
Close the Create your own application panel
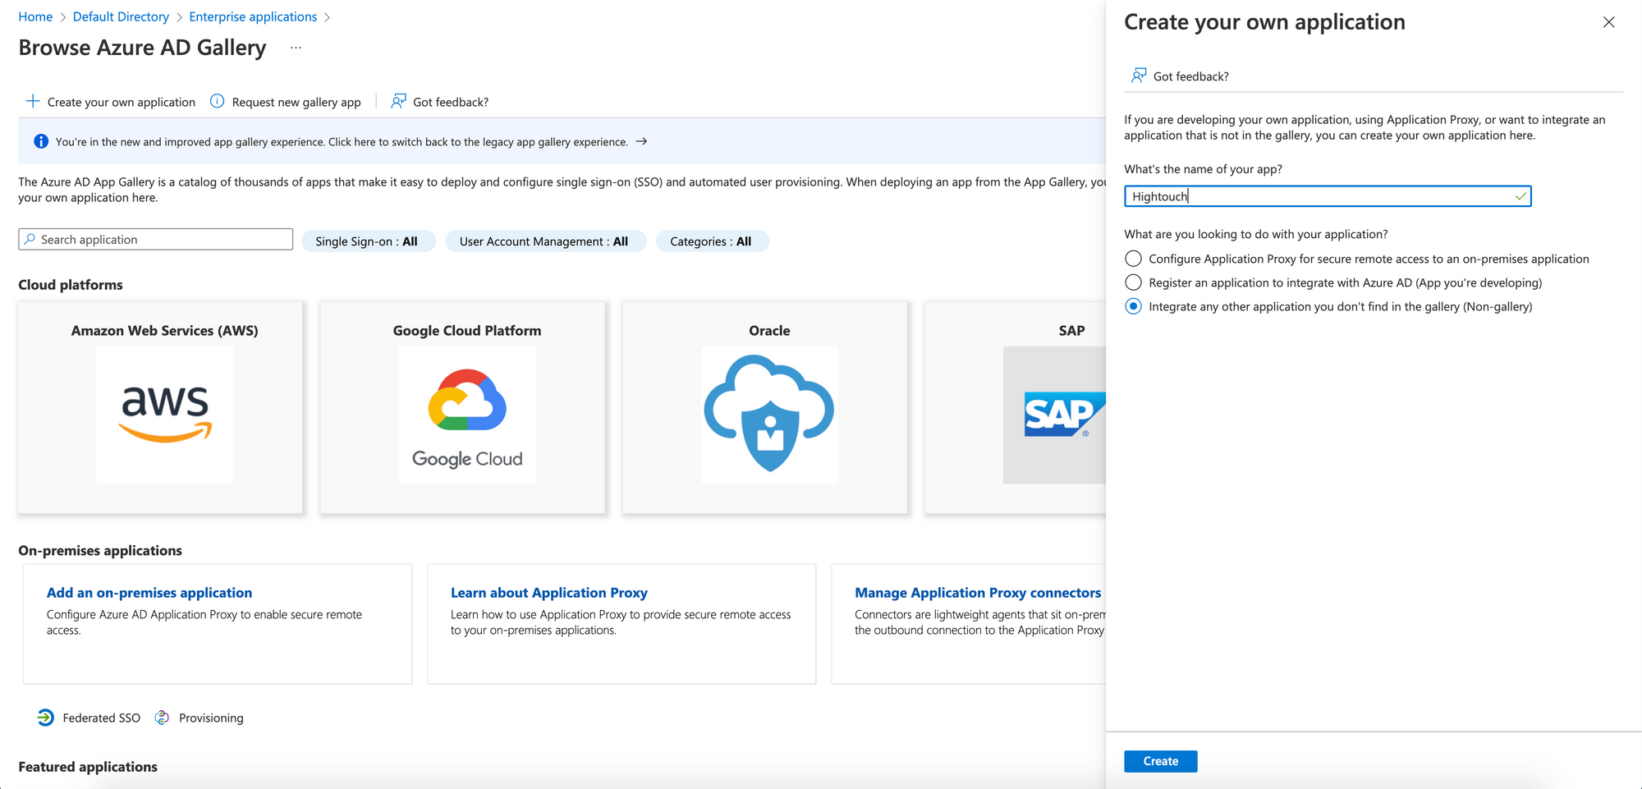coord(1609,22)
